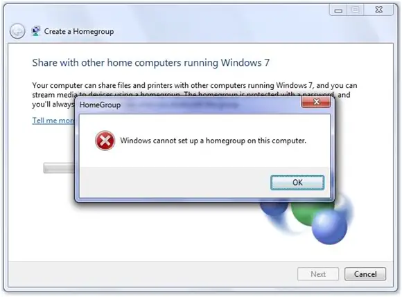
Task: Click the Homegroup icon beside wizard title
Action: tap(36, 31)
